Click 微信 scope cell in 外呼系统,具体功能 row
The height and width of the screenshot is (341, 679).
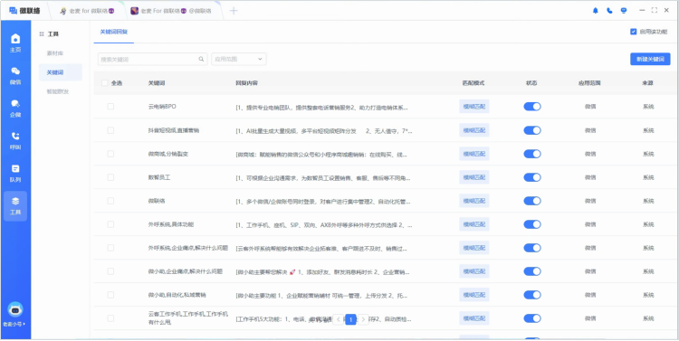tap(590, 224)
